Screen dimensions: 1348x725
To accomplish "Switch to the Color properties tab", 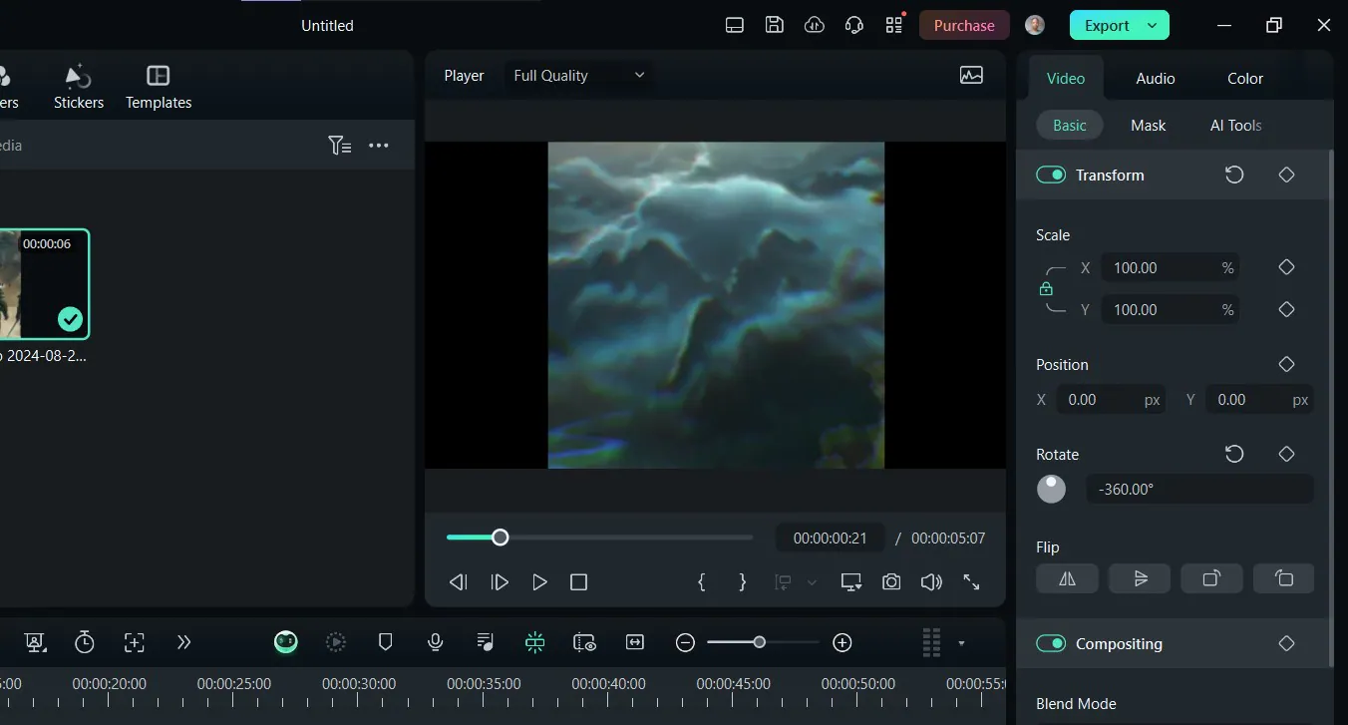I will (1245, 78).
